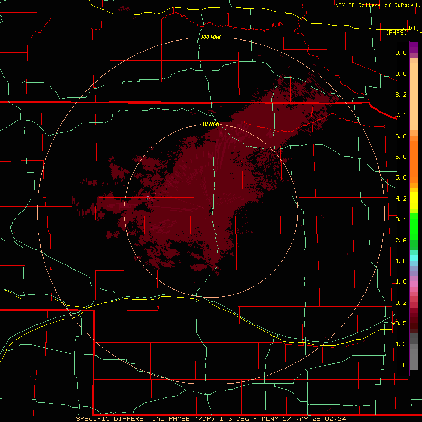Screen dimensions: 422x422
Task: Click the 3.4 value on the color scale
Action: pos(401,219)
